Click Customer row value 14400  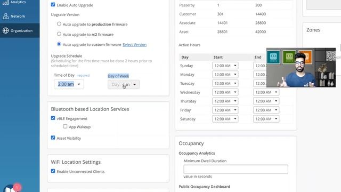click(261, 14)
